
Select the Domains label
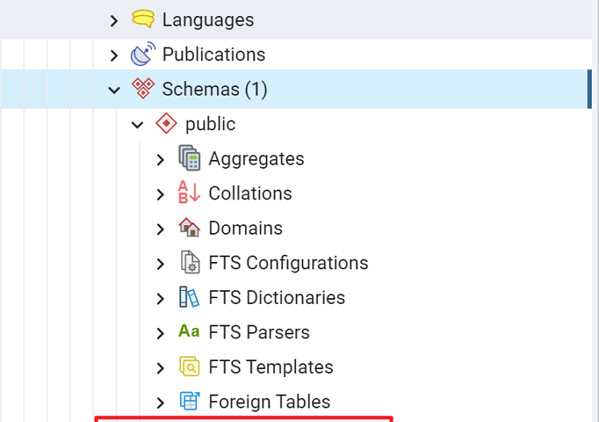coord(245,228)
